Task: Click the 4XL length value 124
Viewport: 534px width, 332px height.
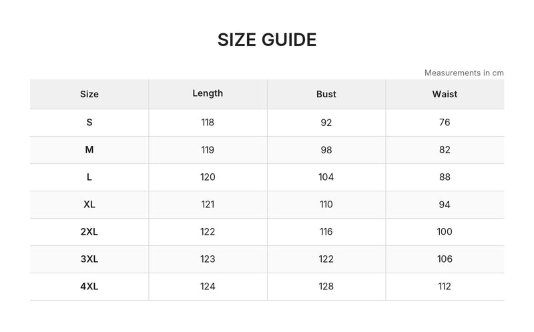Action: pos(208,287)
